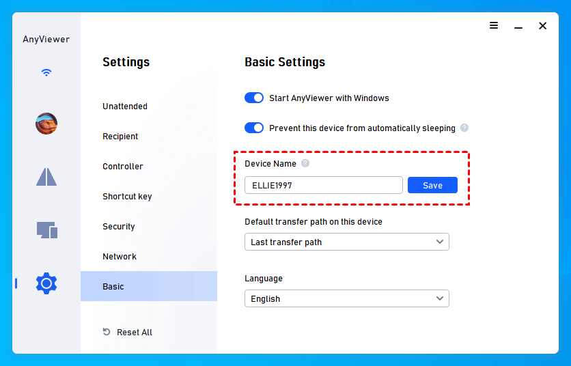Close the AnyViewer window

pos(542,26)
